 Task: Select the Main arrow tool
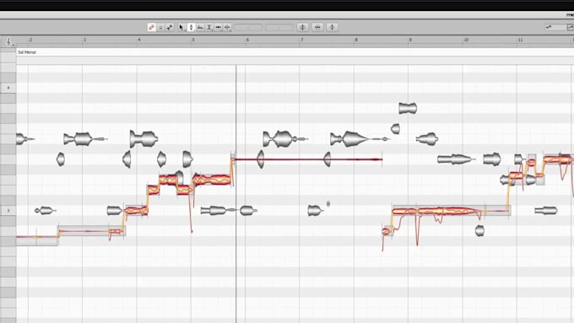tap(181, 27)
